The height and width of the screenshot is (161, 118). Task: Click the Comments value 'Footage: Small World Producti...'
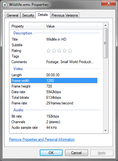pos(70,62)
